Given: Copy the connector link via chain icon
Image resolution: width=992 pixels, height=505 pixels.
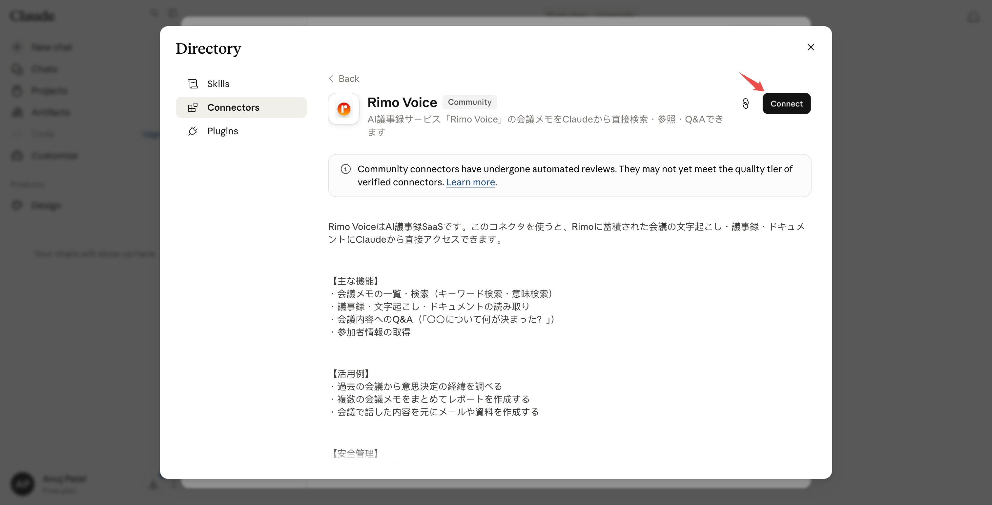Looking at the screenshot, I should click(x=746, y=103).
